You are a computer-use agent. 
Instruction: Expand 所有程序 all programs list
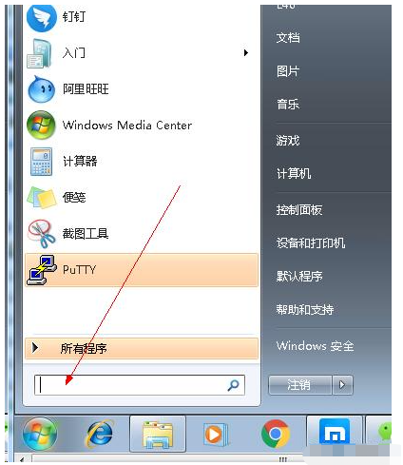142,348
